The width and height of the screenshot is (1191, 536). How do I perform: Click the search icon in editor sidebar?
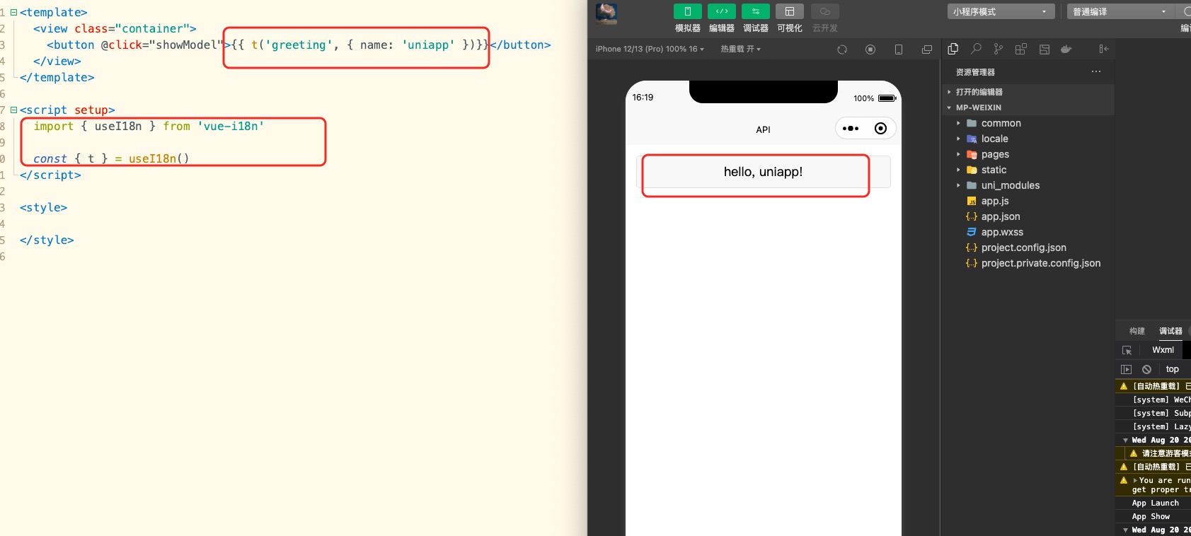[976, 49]
